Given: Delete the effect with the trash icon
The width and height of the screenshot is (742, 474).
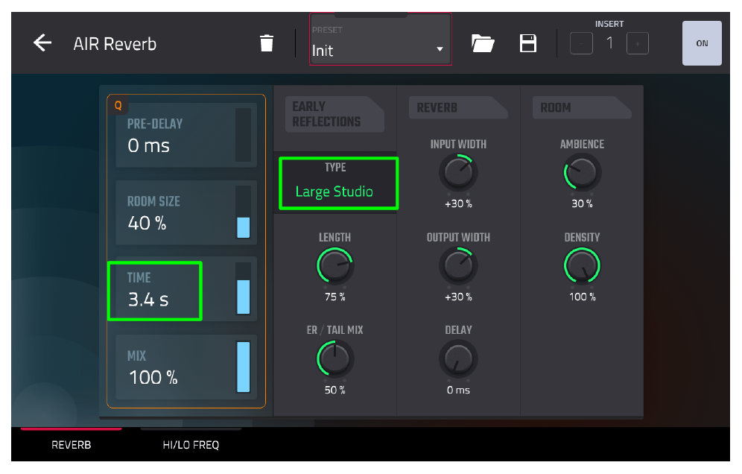Looking at the screenshot, I should (267, 43).
